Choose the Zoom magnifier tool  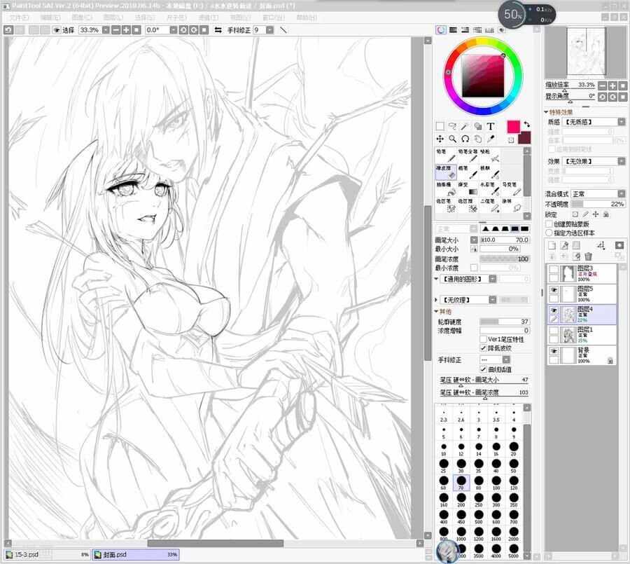453,139
